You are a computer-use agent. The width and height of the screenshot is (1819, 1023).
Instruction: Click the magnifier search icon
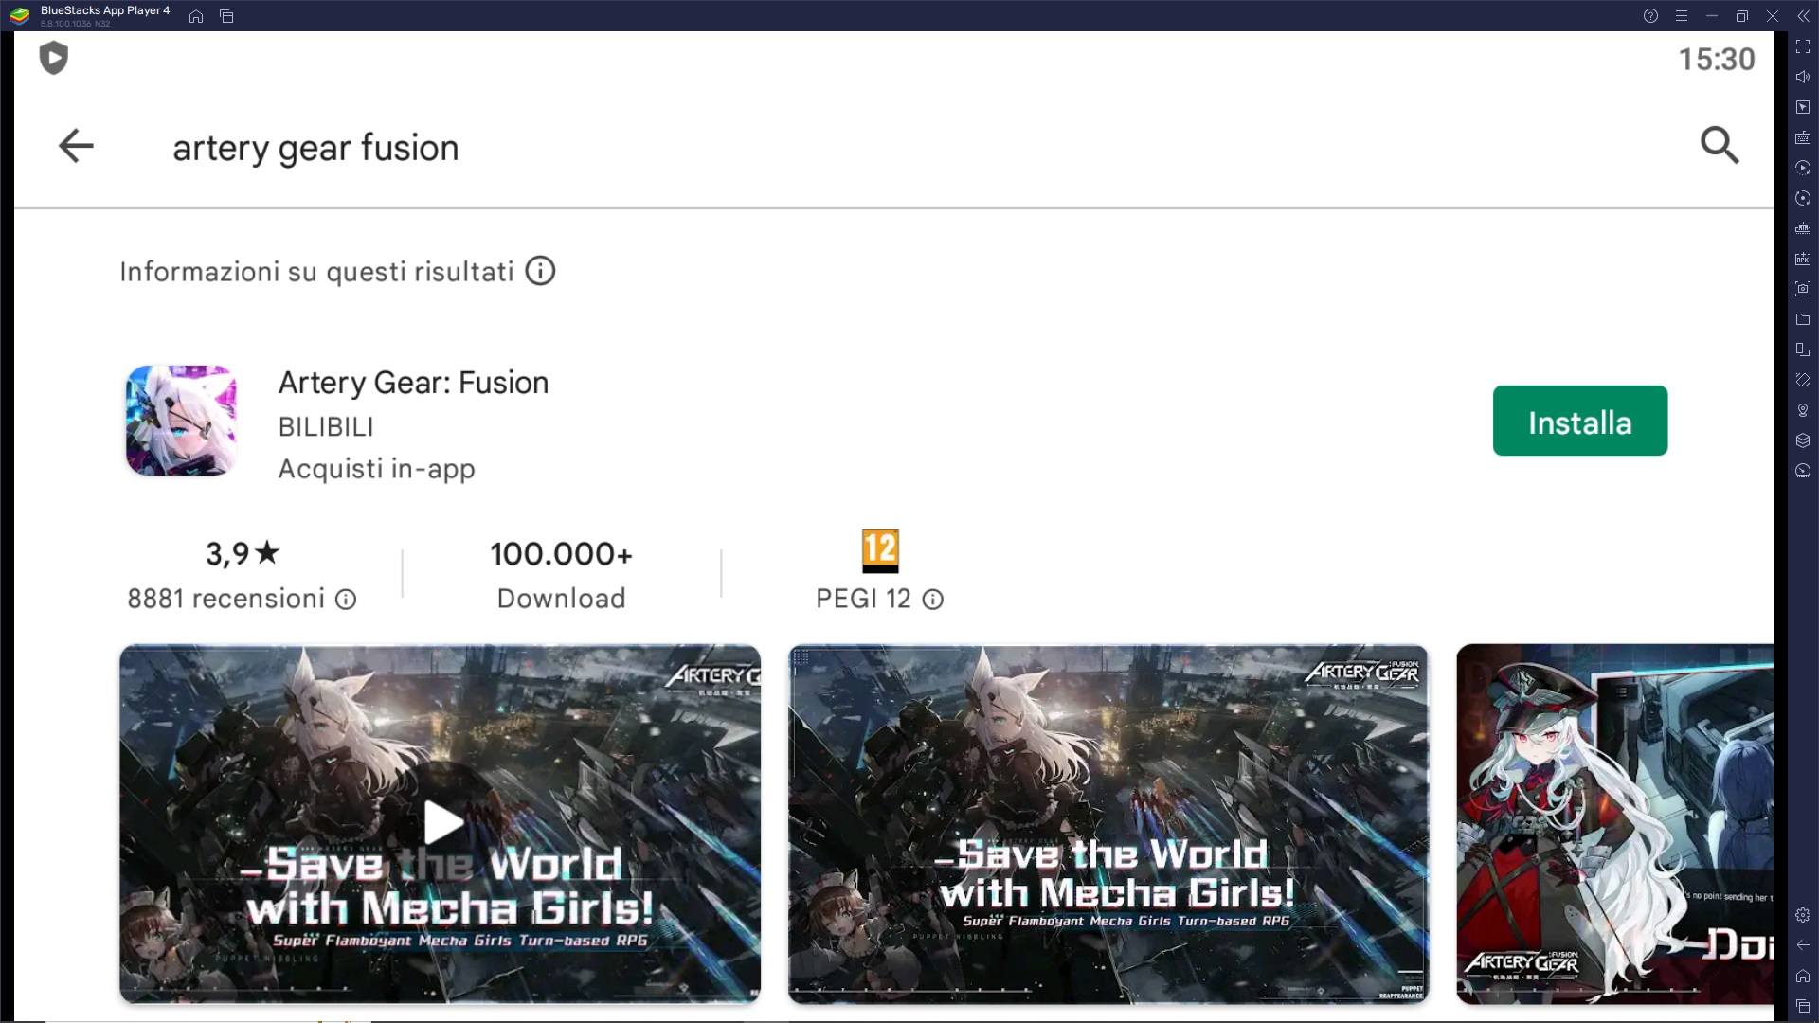tap(1720, 145)
